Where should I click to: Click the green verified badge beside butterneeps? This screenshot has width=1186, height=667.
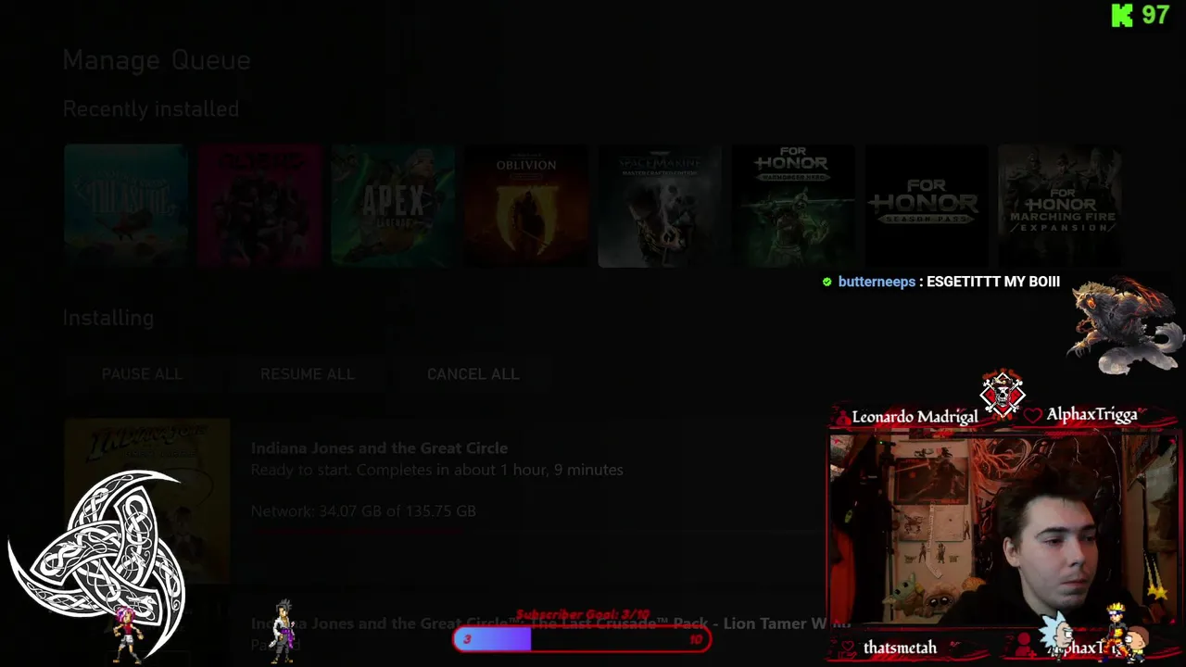point(827,282)
